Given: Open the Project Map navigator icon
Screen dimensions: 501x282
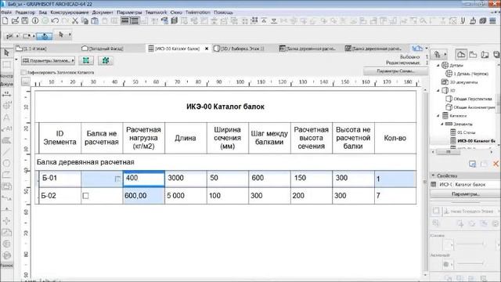Looking at the screenshot, I should pyautogui.click(x=461, y=54).
